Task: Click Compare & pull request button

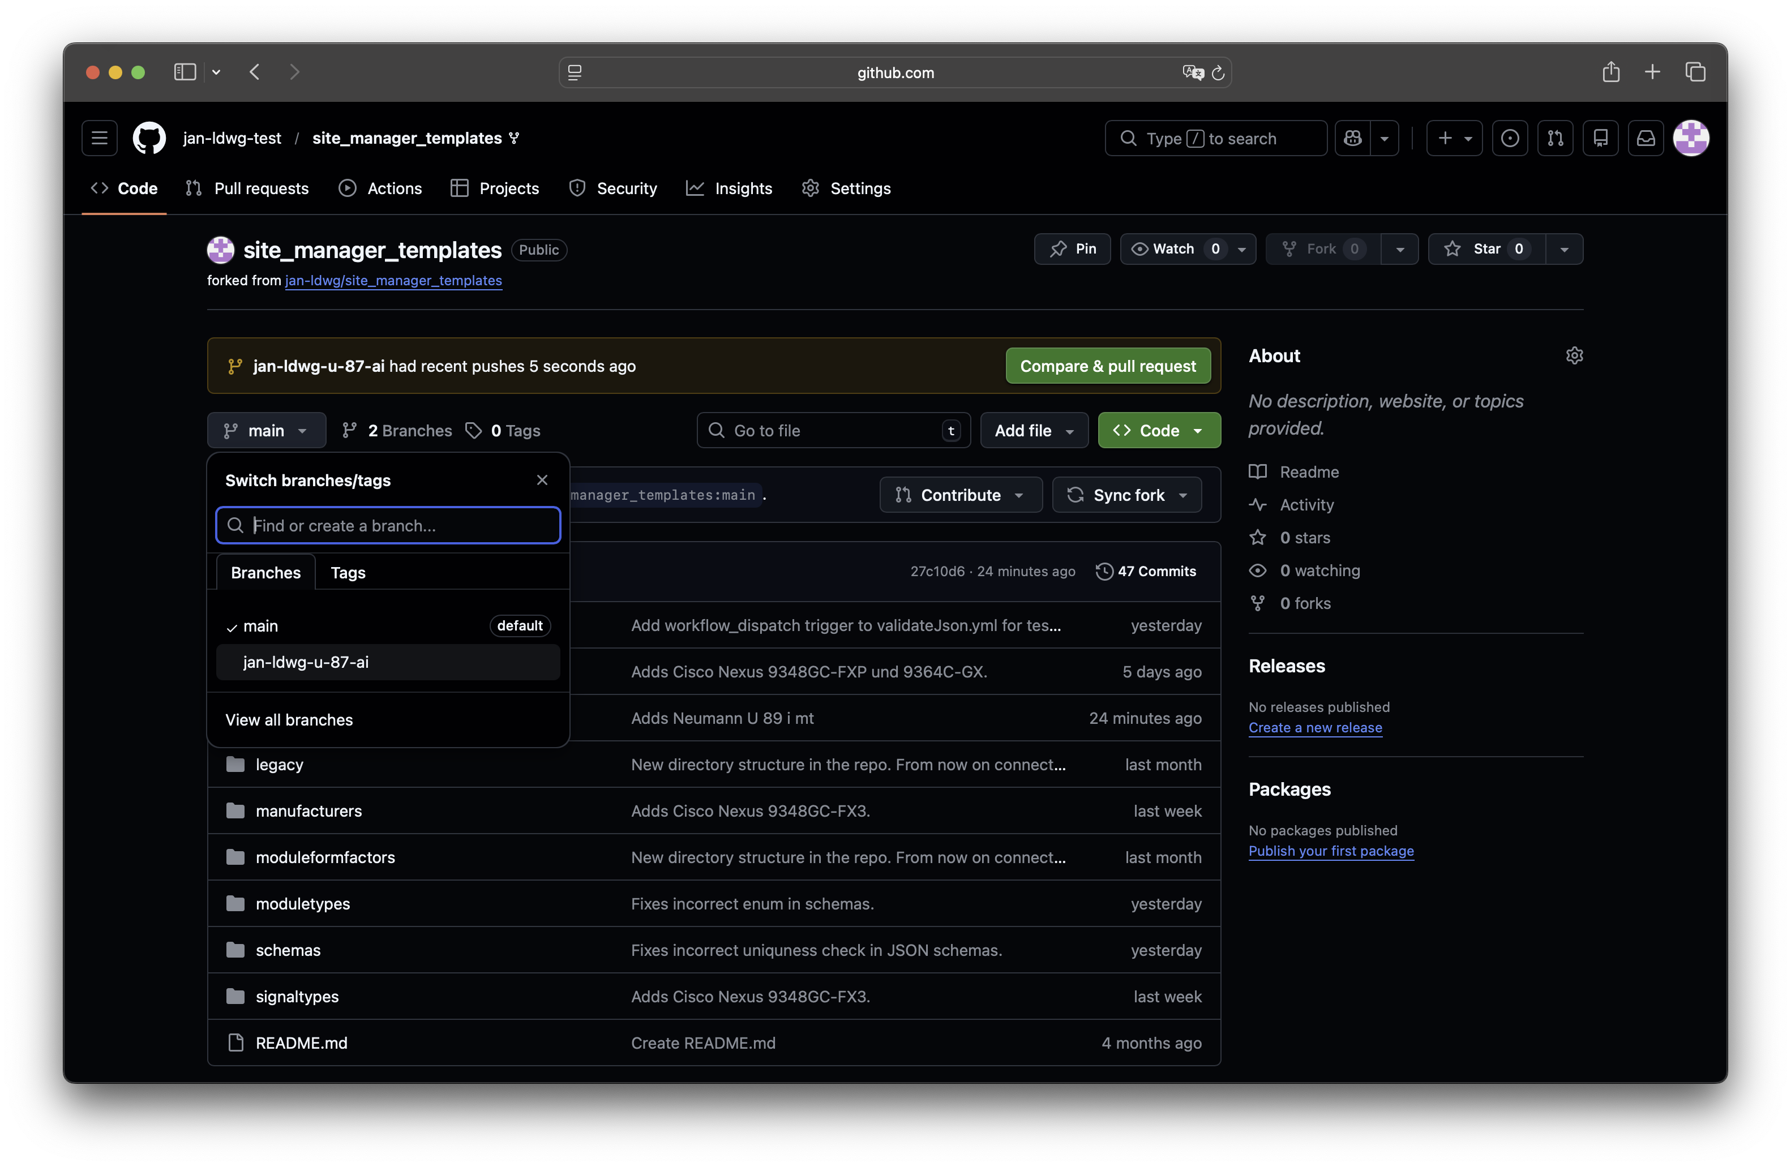Action: [1107, 366]
